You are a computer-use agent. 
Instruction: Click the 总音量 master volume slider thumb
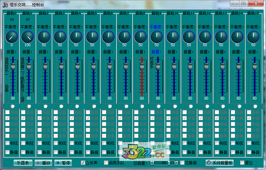[x=169, y=163]
